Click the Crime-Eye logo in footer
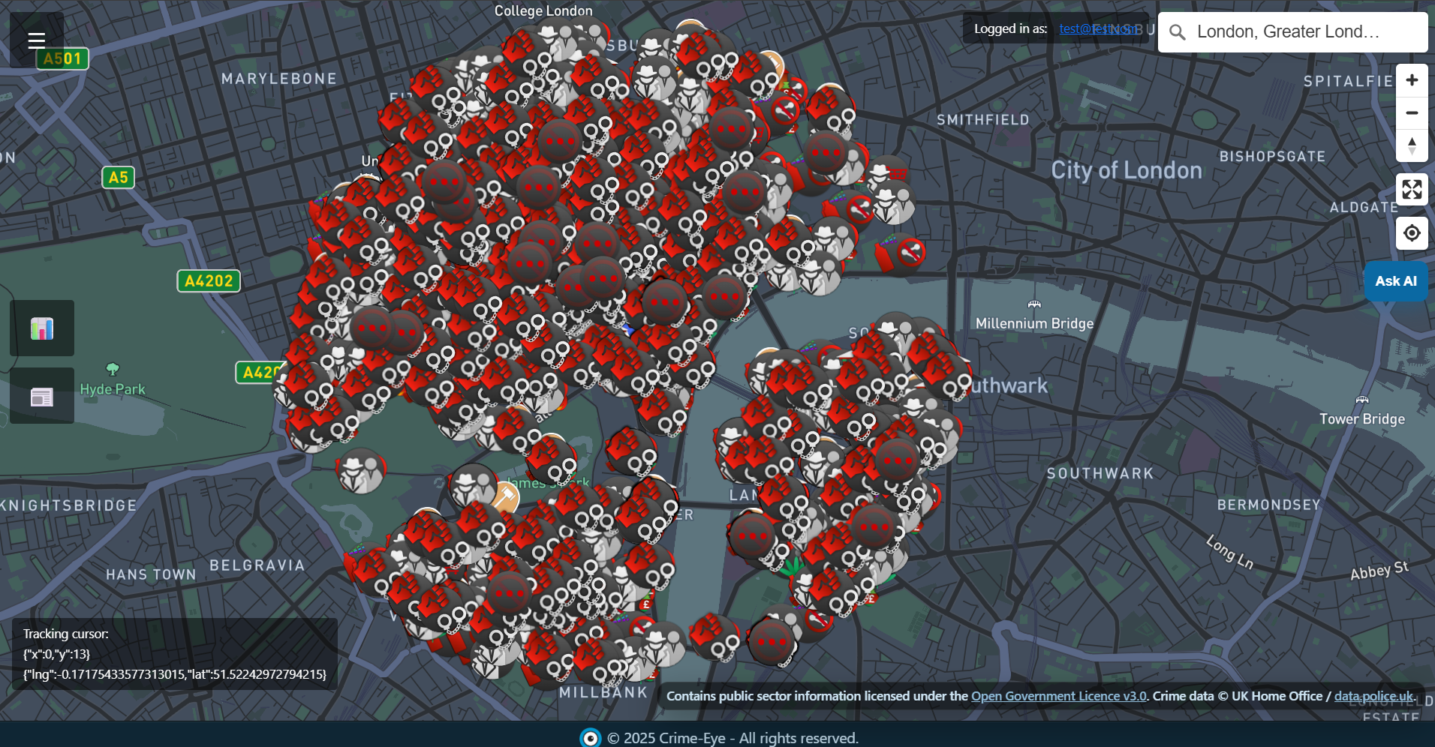This screenshot has height=747, width=1435. point(591,738)
